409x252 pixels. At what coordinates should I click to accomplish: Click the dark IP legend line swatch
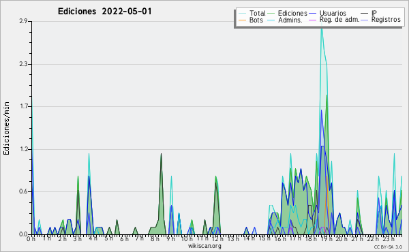pos(365,14)
